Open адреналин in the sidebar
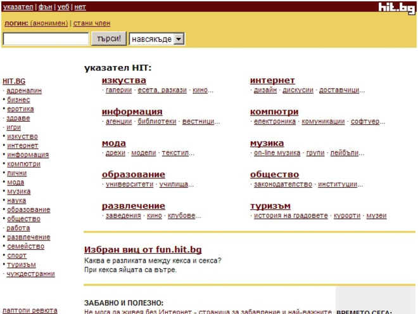 pos(24,91)
